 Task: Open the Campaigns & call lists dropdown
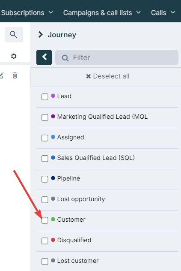[x=102, y=12]
